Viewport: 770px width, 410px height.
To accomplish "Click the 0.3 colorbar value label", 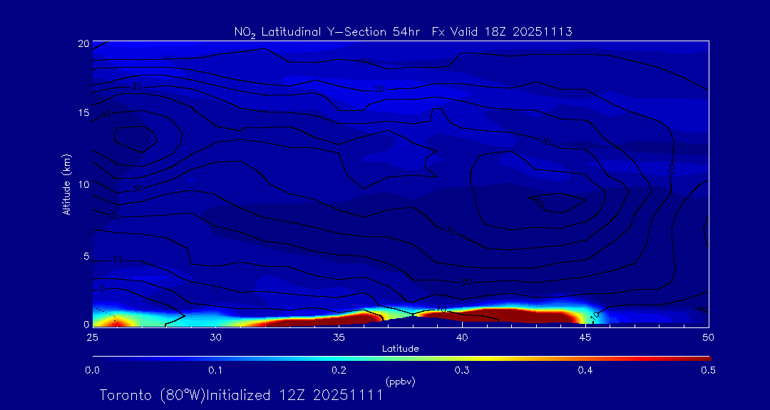I will tap(462, 370).
